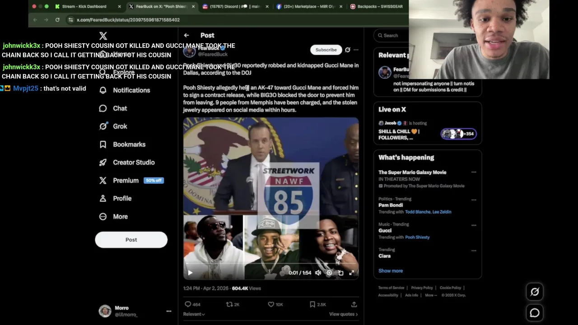Reload the page
The width and height of the screenshot is (578, 325).
(x=57, y=20)
